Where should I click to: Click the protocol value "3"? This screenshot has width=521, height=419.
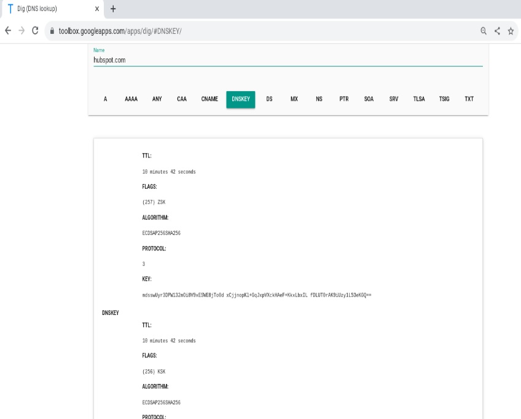[x=144, y=264]
